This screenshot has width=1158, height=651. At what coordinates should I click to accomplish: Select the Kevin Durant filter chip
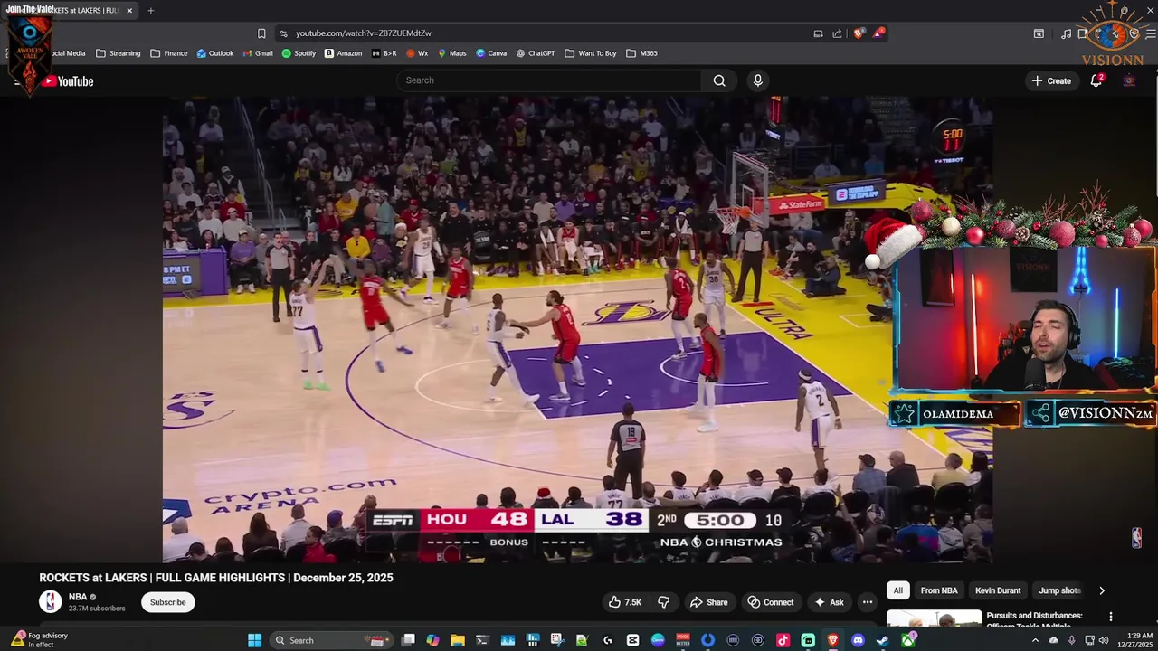[x=998, y=590]
